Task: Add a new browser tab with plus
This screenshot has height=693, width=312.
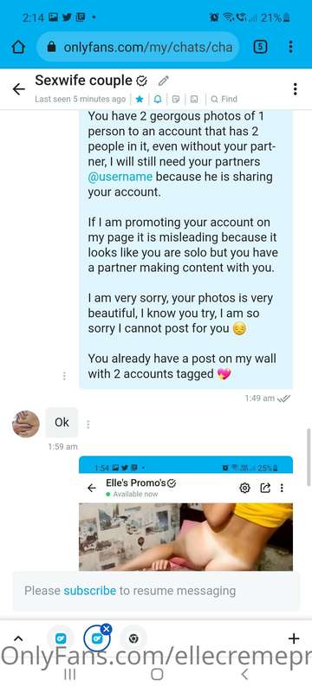Action: [294, 638]
